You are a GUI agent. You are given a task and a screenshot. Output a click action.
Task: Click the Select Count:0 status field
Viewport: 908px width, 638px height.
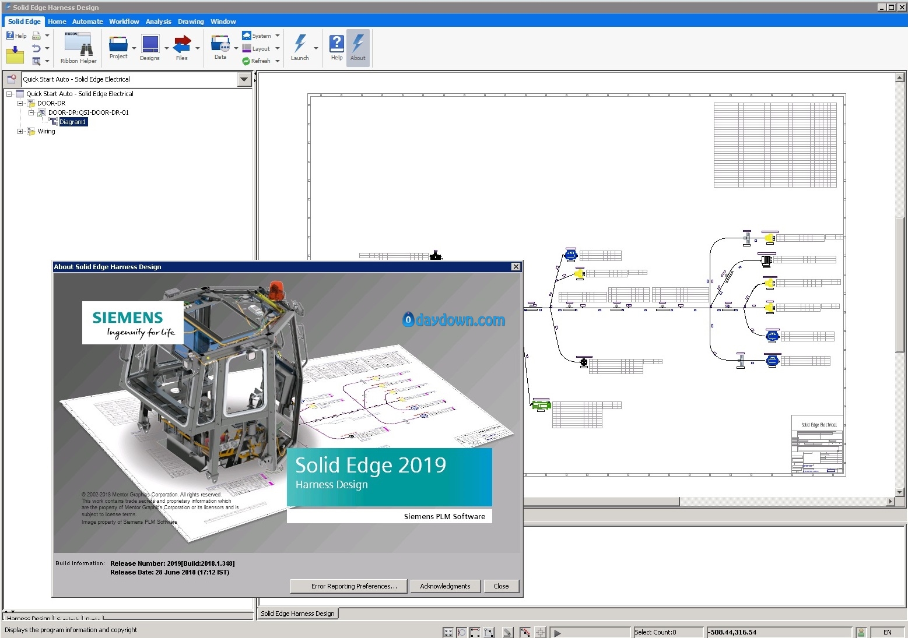(668, 632)
